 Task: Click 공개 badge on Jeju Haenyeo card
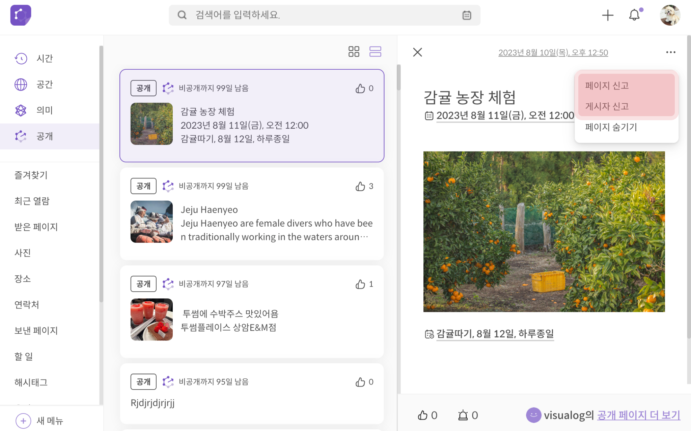(143, 186)
